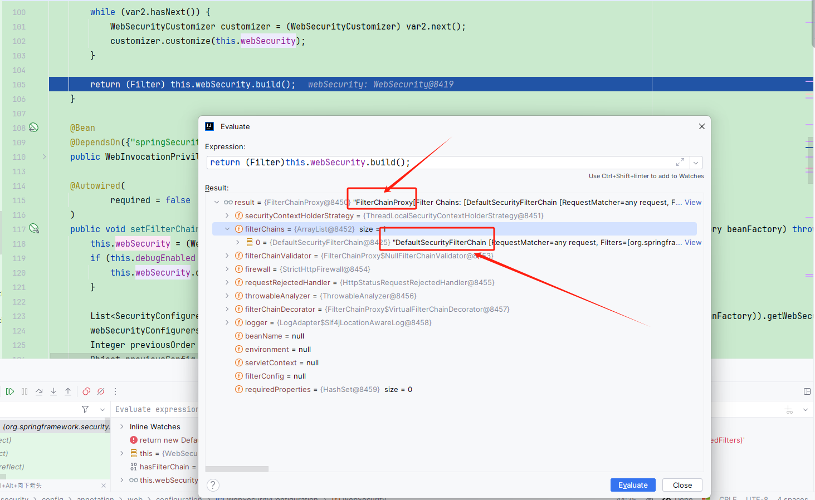Click the autowired gutter icon on line 117
The image size is (815, 500).
pyautogui.click(x=34, y=229)
